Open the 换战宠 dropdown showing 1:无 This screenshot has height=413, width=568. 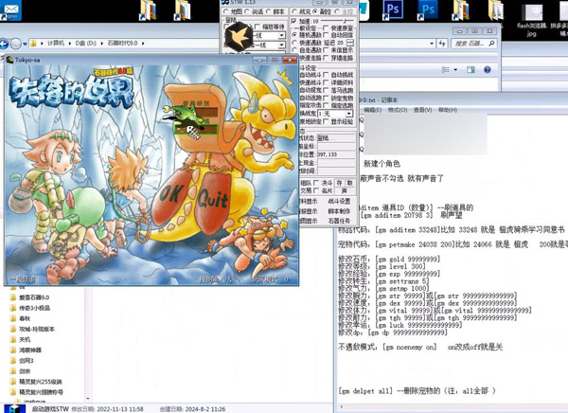348,114
